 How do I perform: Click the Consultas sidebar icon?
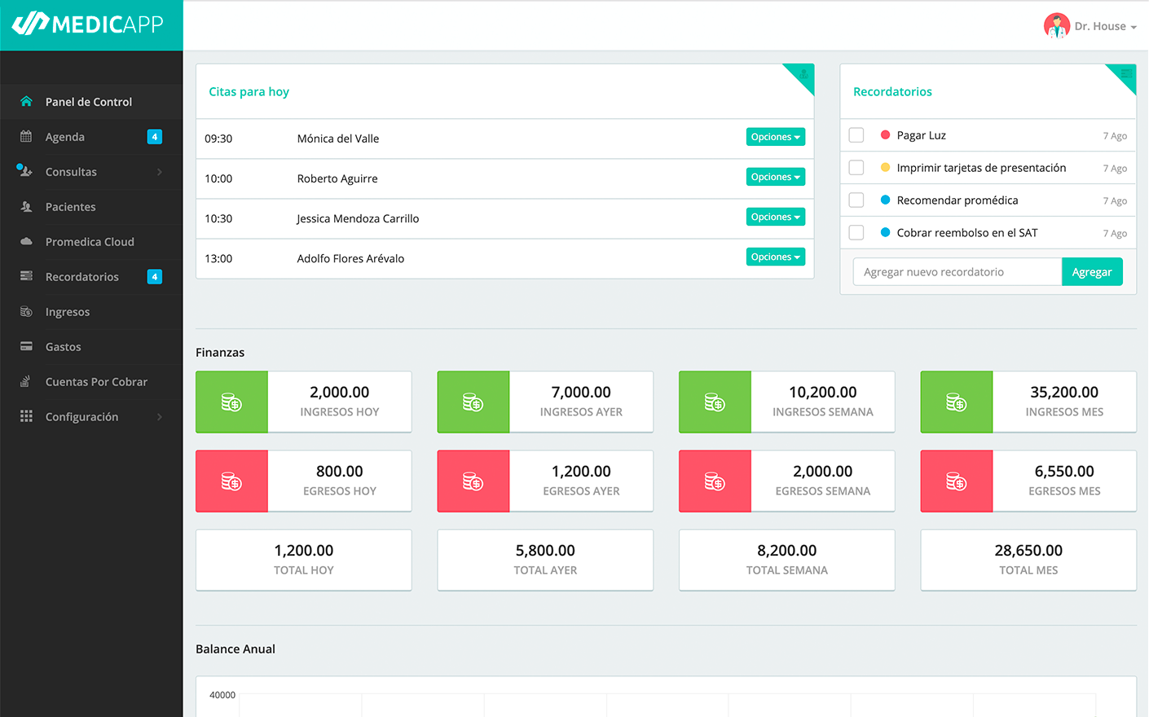[24, 170]
